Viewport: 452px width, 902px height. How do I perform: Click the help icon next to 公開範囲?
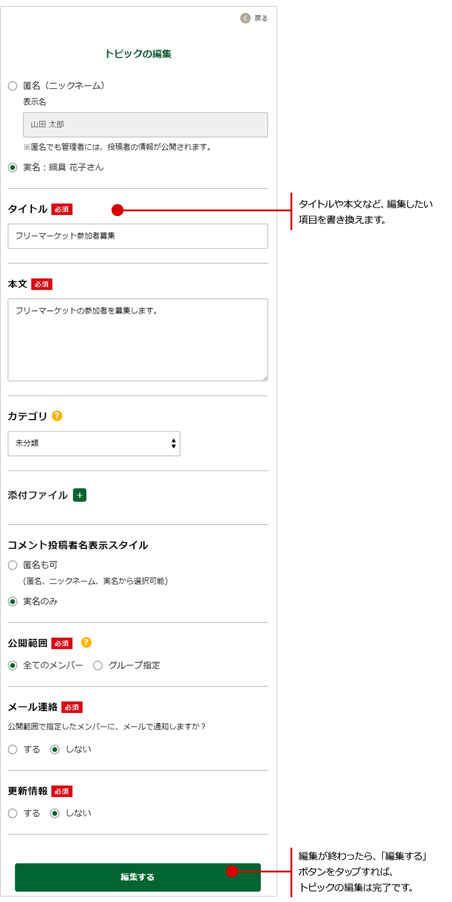point(86,642)
